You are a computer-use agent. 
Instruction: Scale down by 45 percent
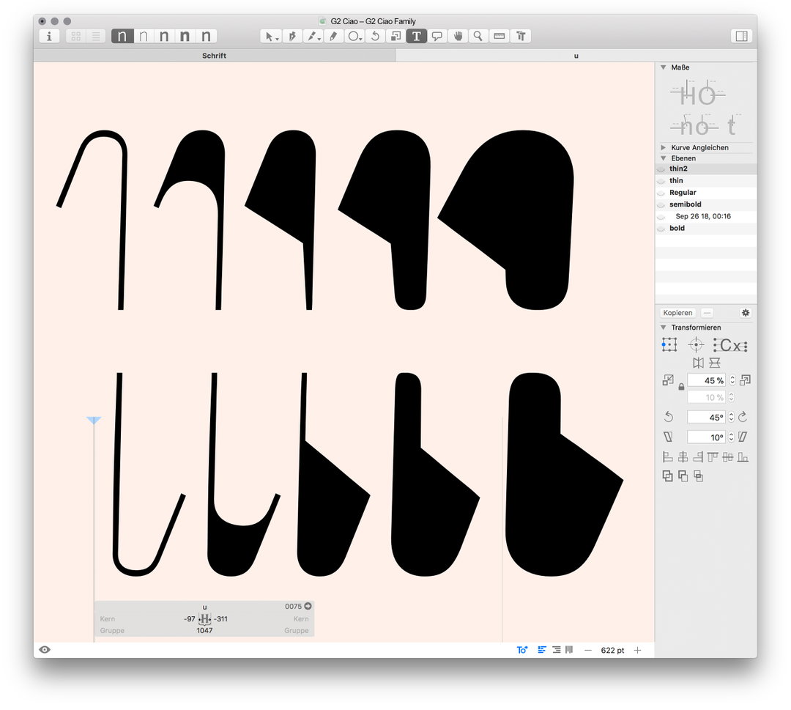point(668,380)
